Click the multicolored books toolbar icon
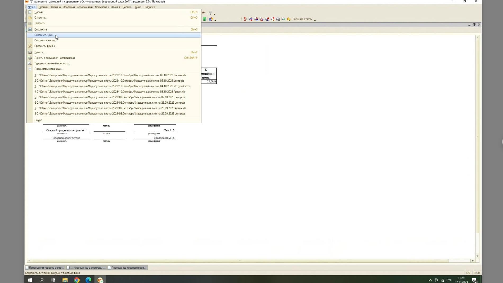This screenshot has width=503, height=283. coord(211,19)
